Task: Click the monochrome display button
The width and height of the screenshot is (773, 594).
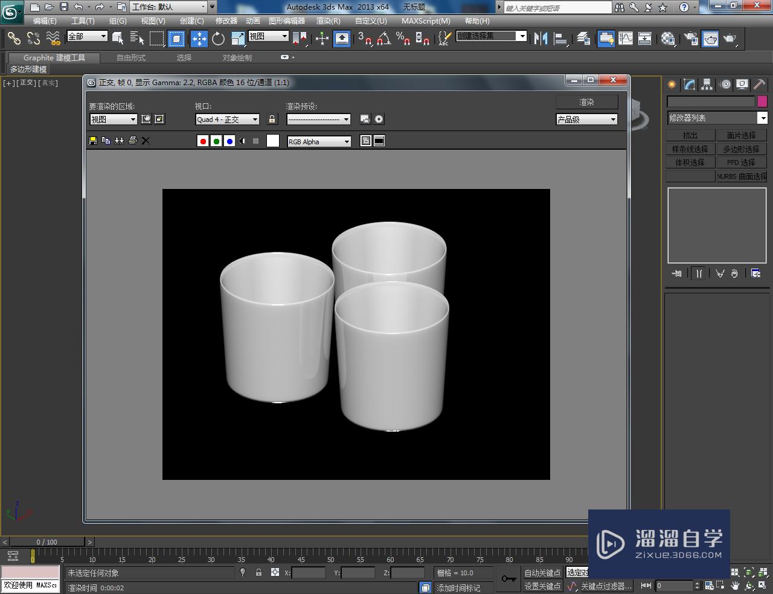Action: pos(256,141)
